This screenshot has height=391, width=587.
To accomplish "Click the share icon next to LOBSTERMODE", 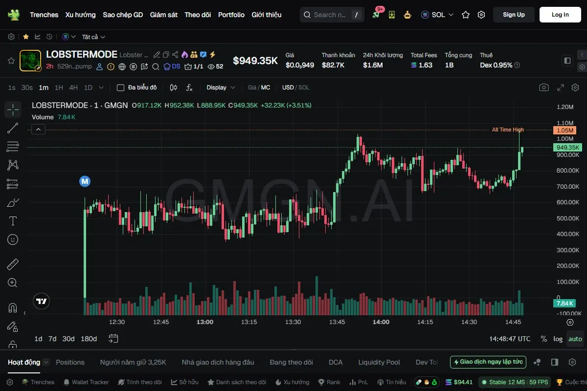I will pyautogui.click(x=175, y=55).
